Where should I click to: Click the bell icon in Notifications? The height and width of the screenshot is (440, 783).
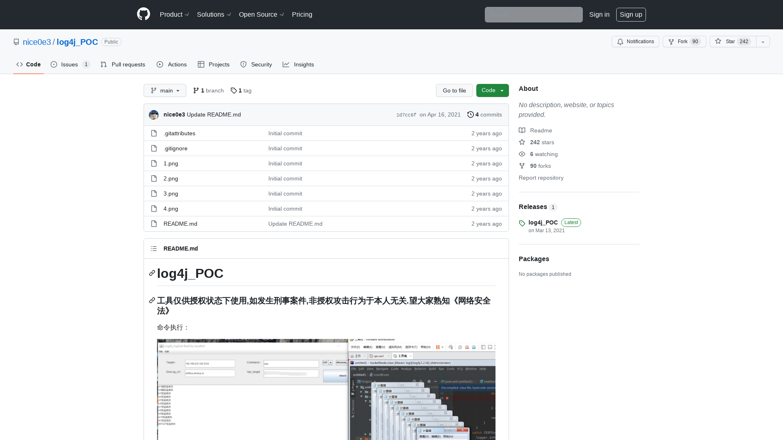[x=620, y=42]
